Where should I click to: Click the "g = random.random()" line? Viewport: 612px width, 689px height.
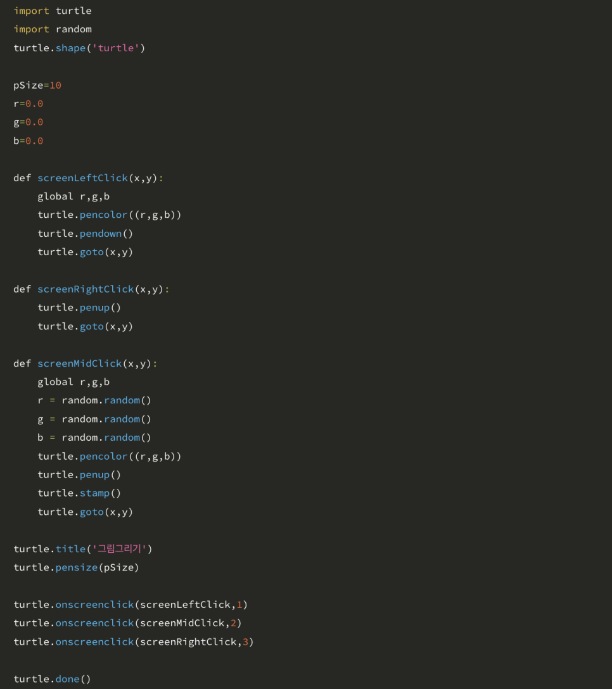(94, 419)
